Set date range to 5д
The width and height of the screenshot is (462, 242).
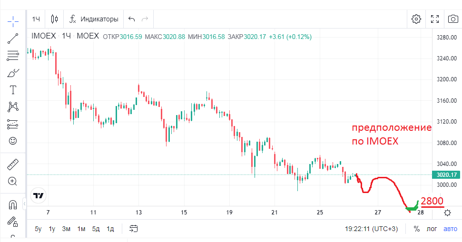tap(96, 229)
